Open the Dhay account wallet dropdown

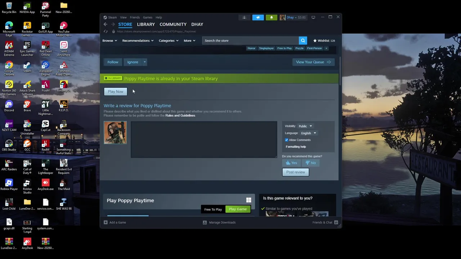coord(296,17)
